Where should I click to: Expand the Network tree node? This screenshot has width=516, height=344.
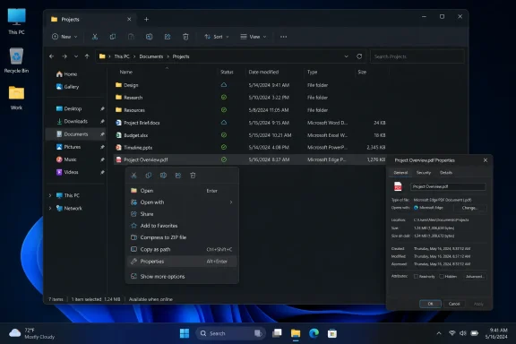(50, 209)
